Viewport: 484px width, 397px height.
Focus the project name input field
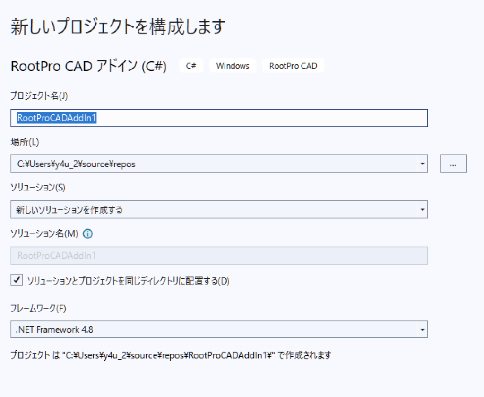coord(219,118)
